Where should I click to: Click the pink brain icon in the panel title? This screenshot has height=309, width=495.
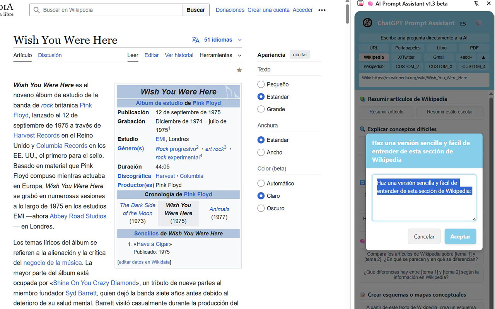point(370,3)
